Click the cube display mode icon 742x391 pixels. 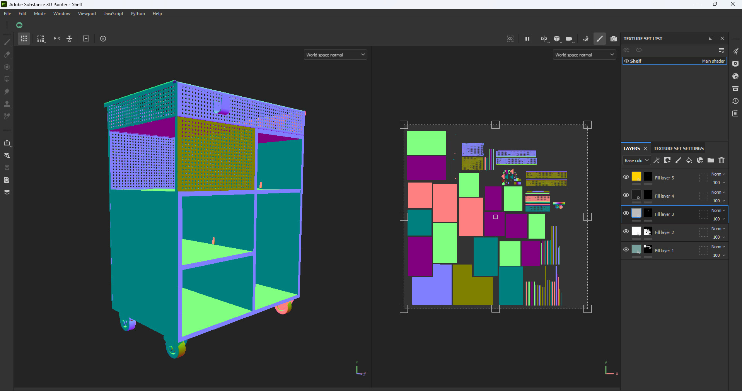[557, 39]
